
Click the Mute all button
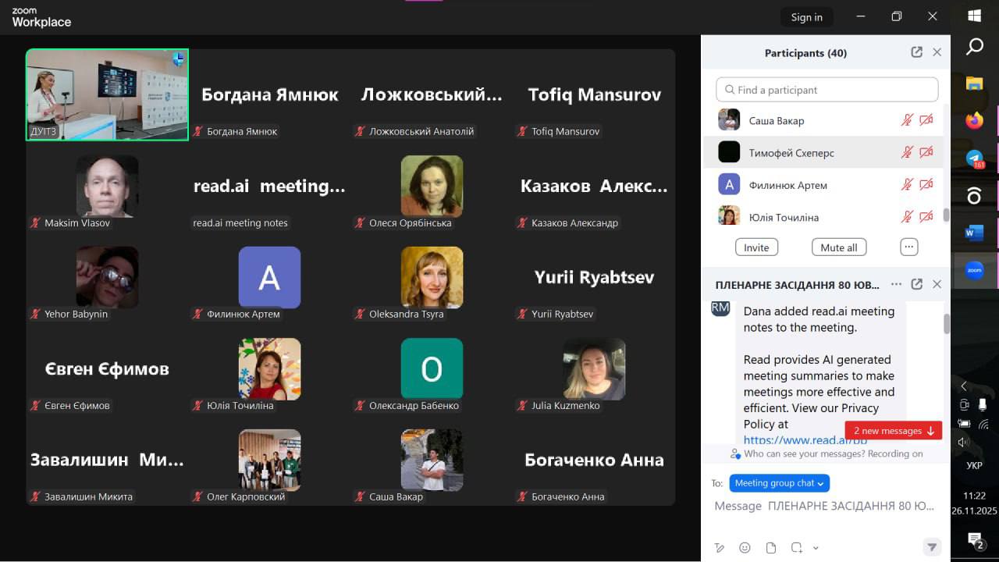tap(838, 247)
